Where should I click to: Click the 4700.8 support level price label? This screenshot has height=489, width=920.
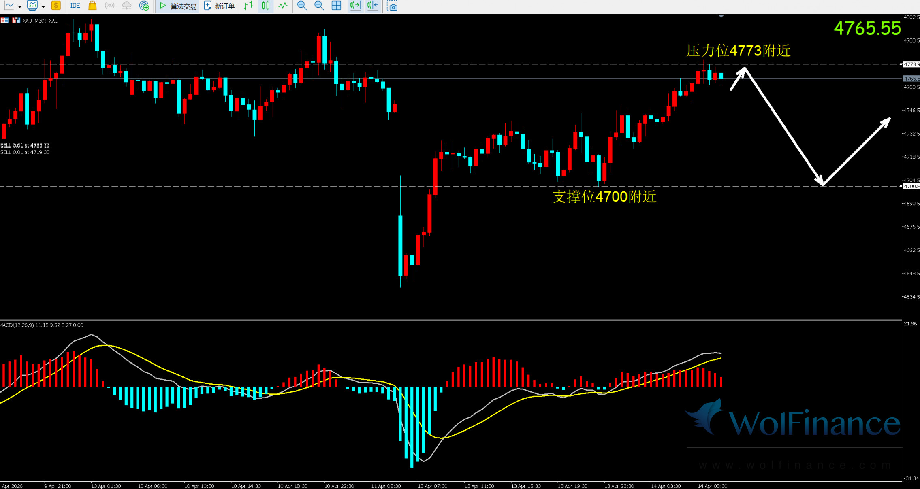(x=911, y=187)
